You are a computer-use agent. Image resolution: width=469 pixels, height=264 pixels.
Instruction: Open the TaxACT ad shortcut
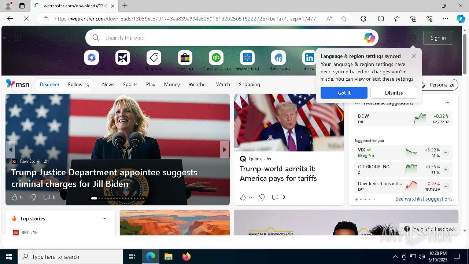[x=123, y=60]
